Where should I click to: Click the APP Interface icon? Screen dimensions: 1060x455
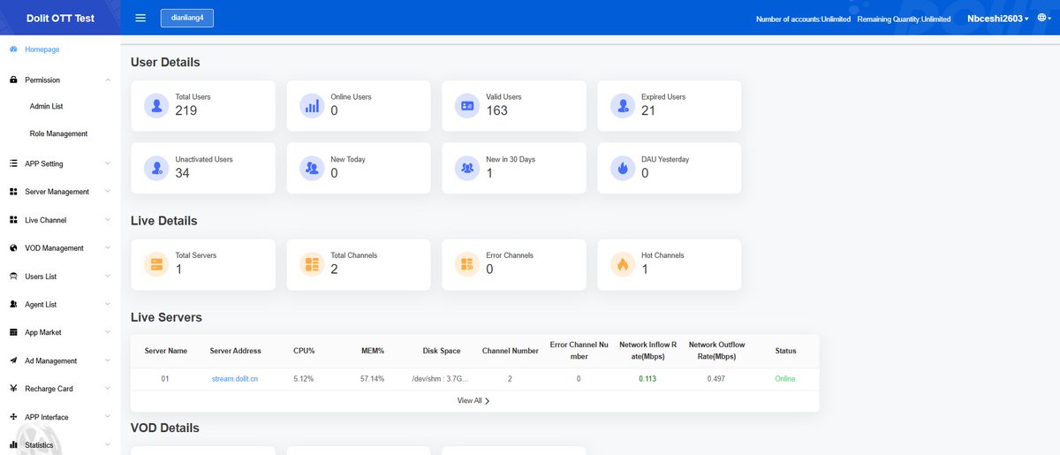(x=13, y=417)
